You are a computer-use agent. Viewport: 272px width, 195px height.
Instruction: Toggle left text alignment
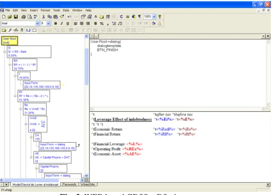[x=75, y=24]
